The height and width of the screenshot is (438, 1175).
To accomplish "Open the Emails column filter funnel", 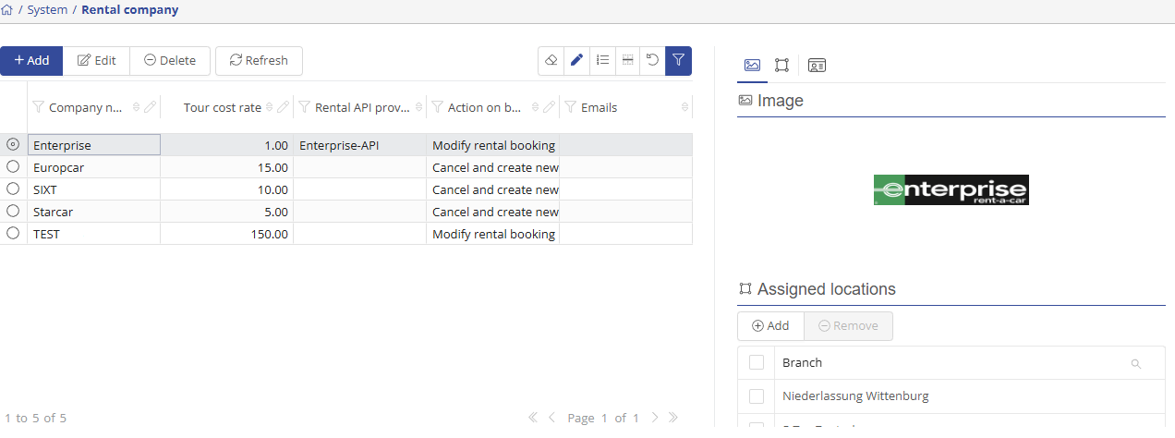I will click(x=570, y=107).
